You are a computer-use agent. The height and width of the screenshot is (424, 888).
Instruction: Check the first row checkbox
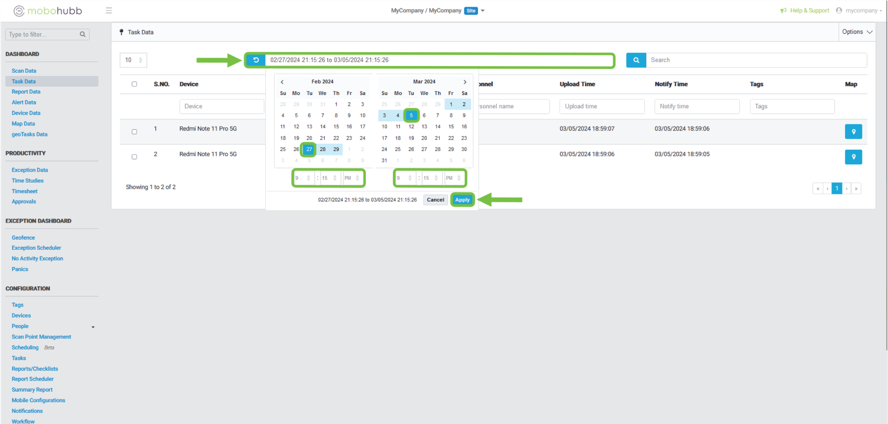[134, 132]
